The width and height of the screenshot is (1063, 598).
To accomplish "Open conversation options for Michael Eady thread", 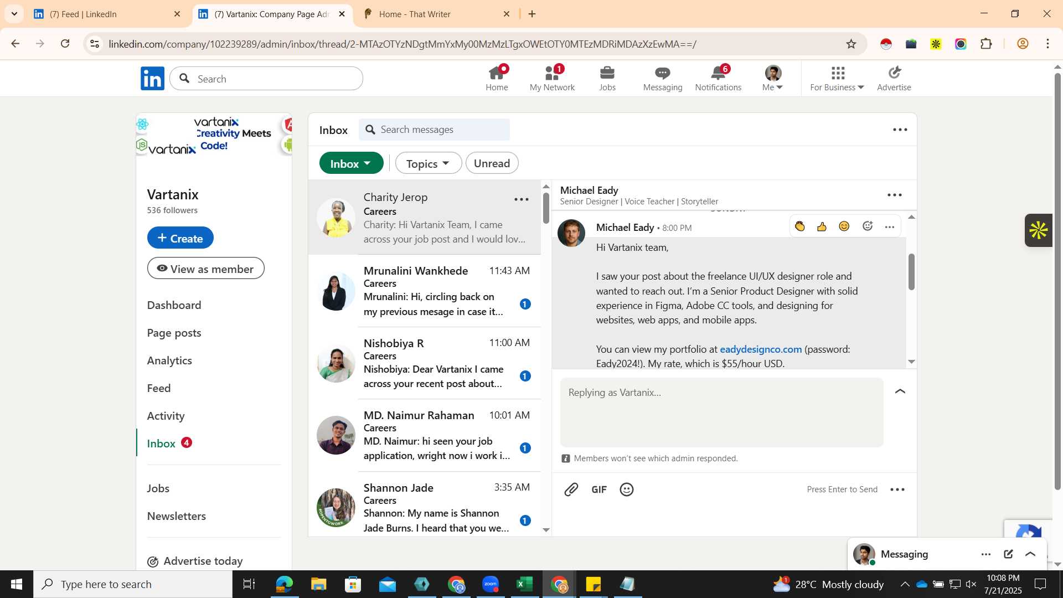I will click(895, 195).
